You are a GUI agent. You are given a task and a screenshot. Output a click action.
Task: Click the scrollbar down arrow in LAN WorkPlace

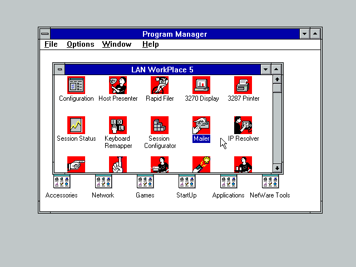tap(277, 168)
